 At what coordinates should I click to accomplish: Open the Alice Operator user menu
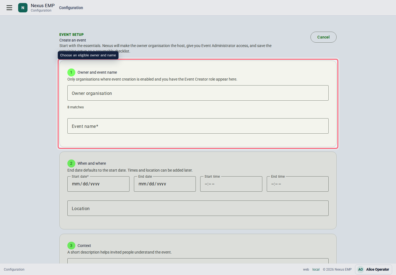(x=373, y=269)
